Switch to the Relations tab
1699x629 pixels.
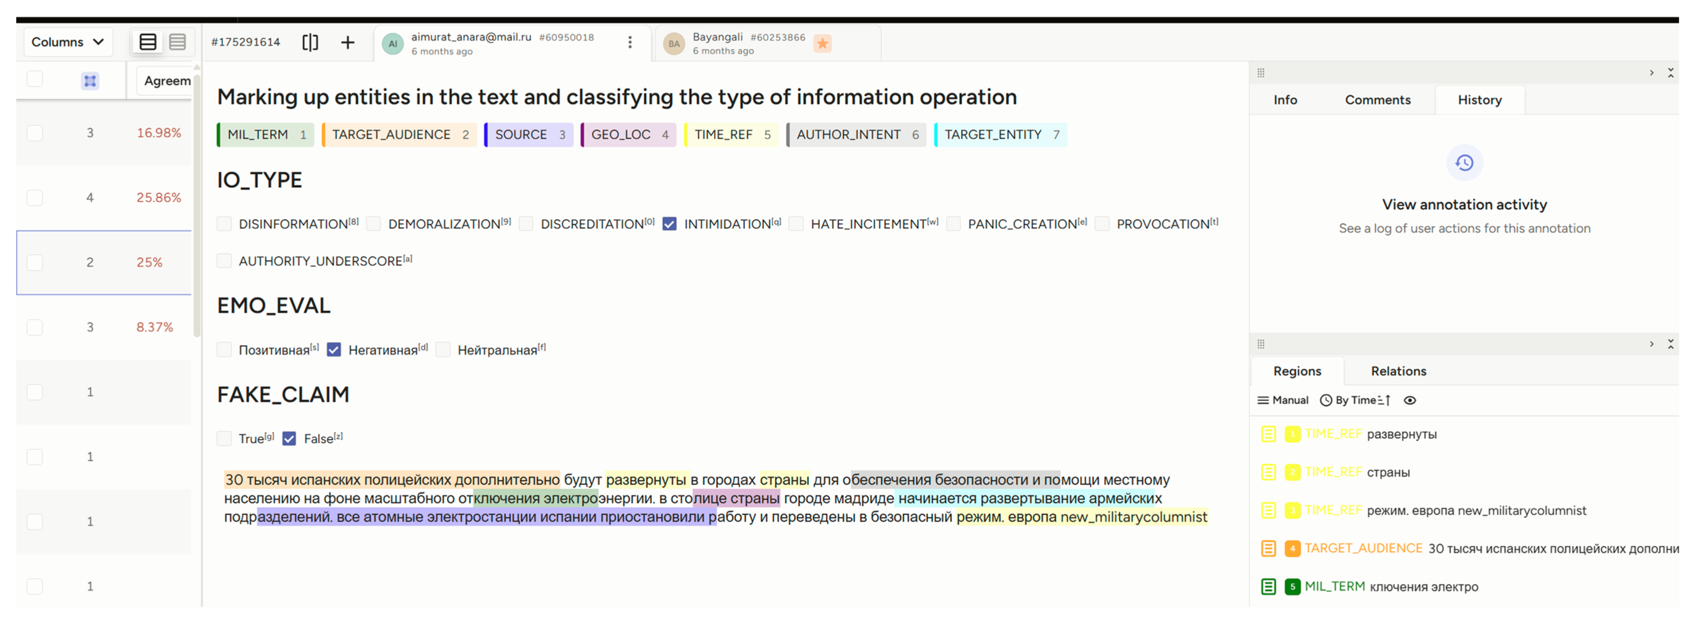pyautogui.click(x=1398, y=371)
